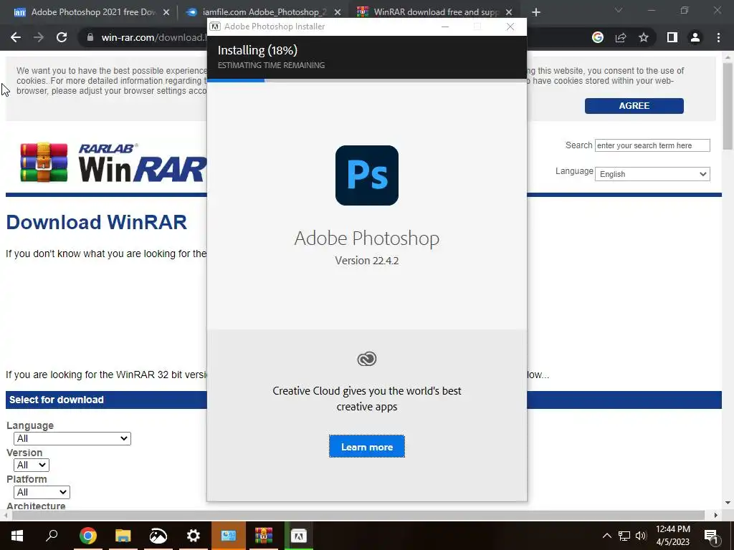Open the Chrome profile menu
Image resolution: width=734 pixels, height=550 pixels.
[695, 37]
